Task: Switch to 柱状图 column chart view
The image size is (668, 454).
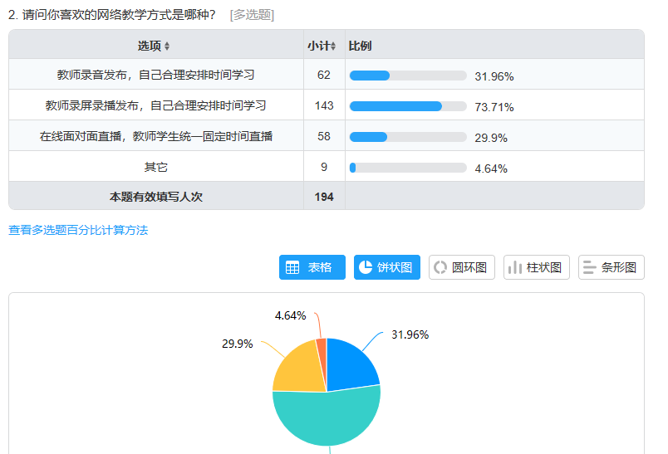Action: pyautogui.click(x=537, y=267)
